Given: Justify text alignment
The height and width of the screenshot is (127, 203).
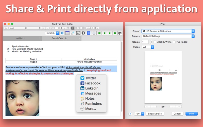Looking at the screenshot, I should tap(83, 28).
